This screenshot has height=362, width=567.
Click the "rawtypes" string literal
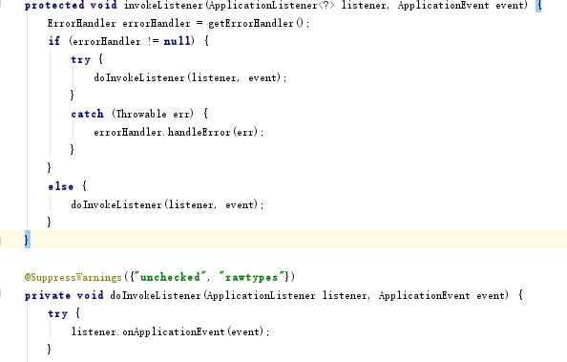click(x=251, y=277)
